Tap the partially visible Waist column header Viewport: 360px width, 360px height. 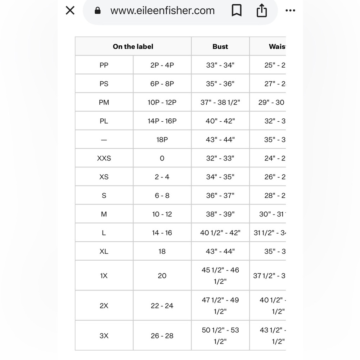point(276,46)
